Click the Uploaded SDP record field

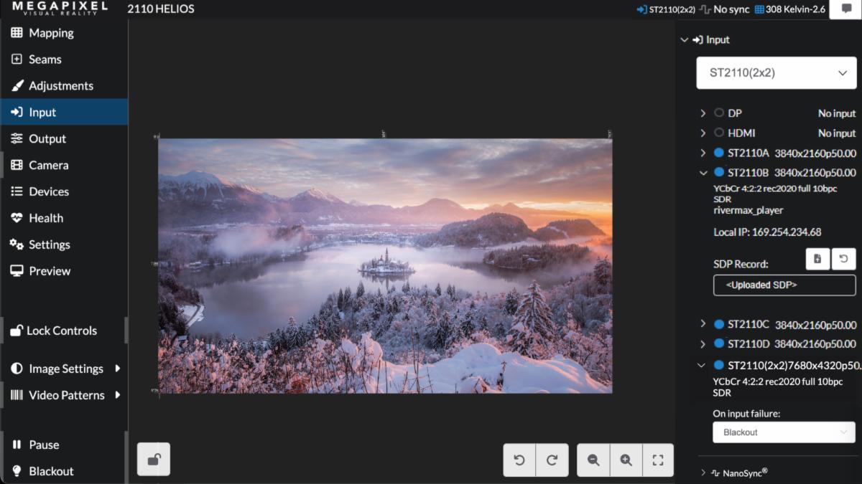coord(784,285)
